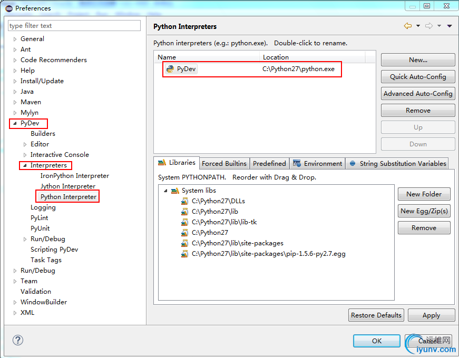Expand the Ant tree node
Image resolution: width=459 pixels, height=358 pixels.
pos(15,49)
